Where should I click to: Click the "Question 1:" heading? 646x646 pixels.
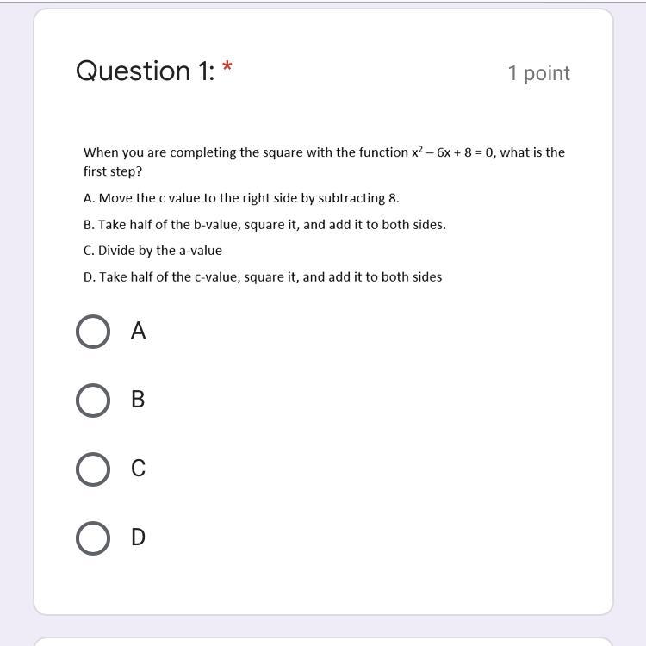[x=145, y=71]
